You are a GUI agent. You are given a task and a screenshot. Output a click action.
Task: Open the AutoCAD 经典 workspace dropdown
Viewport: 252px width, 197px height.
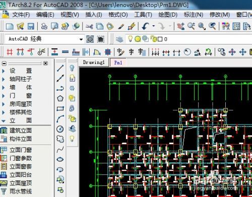tap(81, 39)
